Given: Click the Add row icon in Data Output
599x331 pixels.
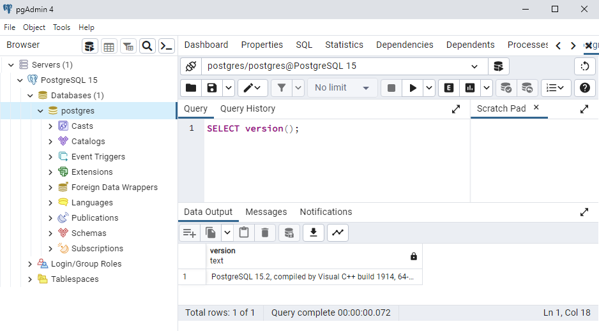Looking at the screenshot, I should [x=189, y=233].
